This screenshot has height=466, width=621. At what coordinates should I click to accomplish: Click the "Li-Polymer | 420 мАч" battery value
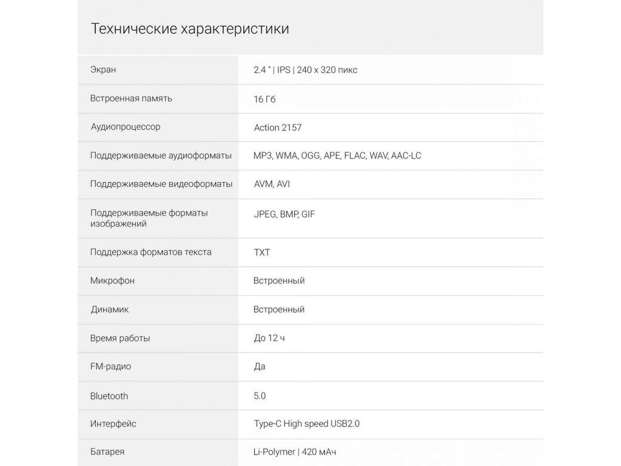[x=295, y=452]
